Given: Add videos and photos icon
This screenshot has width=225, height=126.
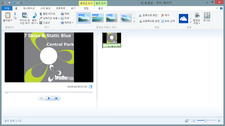Looking at the screenshot, I should coord(25,15).
